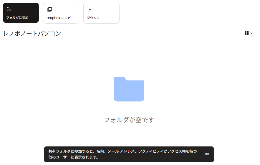This screenshot has width=260, height=165.
Task: Click the blue empty folder illustration
Action: [129, 89]
